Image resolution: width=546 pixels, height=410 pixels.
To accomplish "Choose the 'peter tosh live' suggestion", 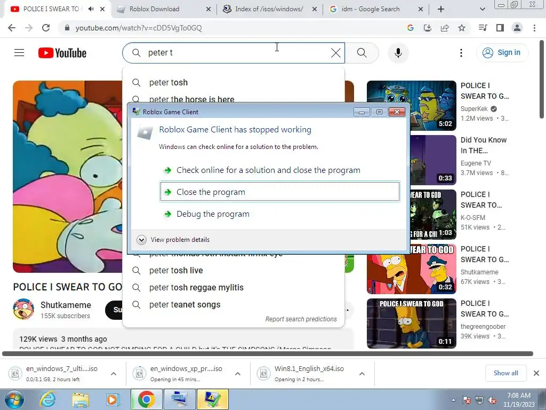I will click(234, 271).
